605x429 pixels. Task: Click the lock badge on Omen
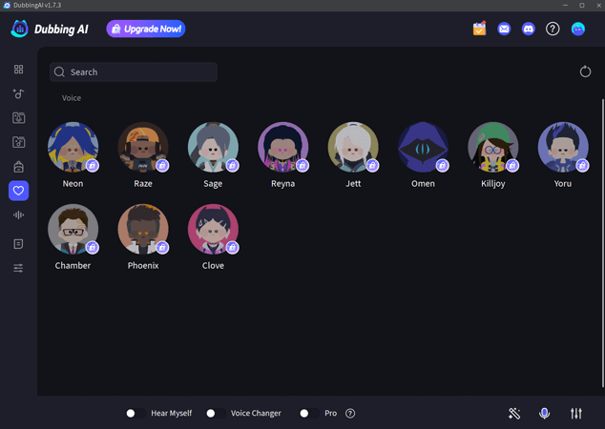443,166
